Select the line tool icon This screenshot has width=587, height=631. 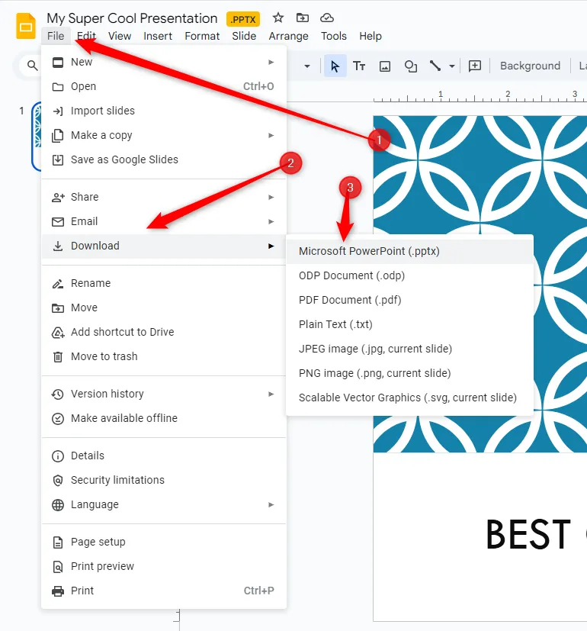coord(435,66)
